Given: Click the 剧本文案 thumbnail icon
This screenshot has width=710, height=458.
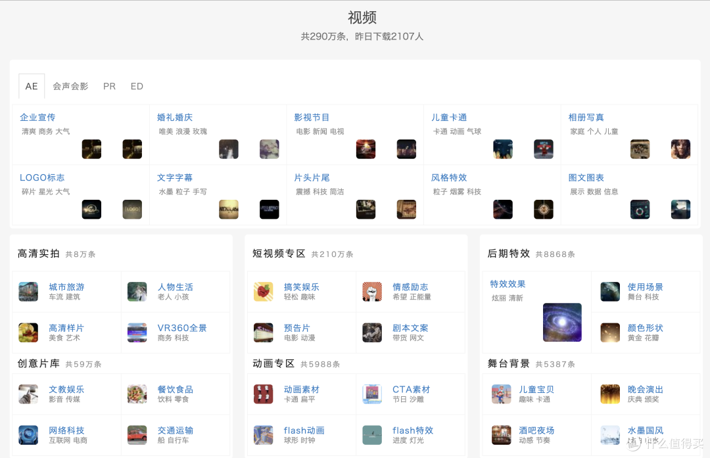Looking at the screenshot, I should (x=371, y=332).
